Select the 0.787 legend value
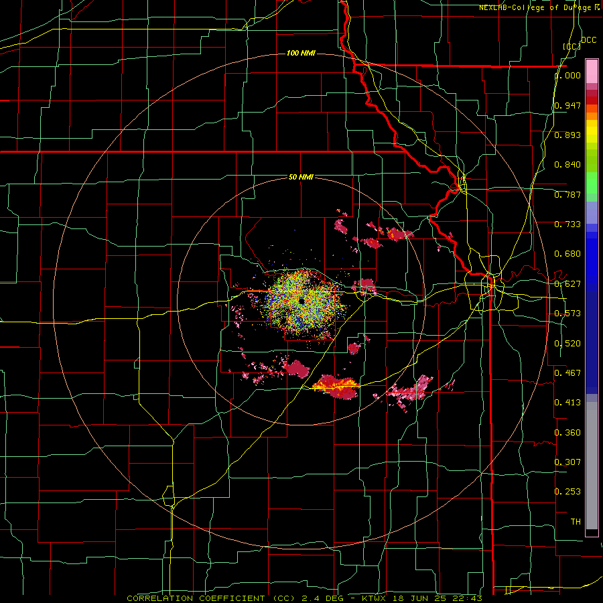 567,194
